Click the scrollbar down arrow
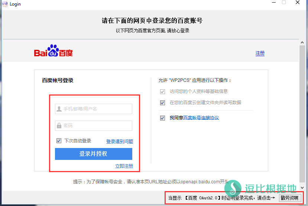 (302, 188)
